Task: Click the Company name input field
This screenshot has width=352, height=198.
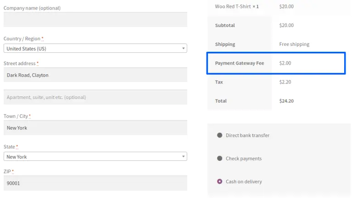Action: (x=95, y=19)
